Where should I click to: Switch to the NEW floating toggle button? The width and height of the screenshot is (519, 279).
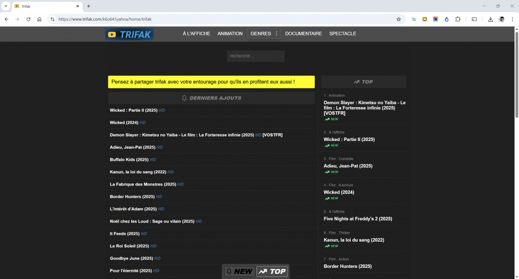pyautogui.click(x=239, y=271)
